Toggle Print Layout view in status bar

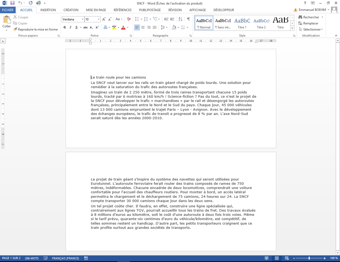[x=277, y=258]
